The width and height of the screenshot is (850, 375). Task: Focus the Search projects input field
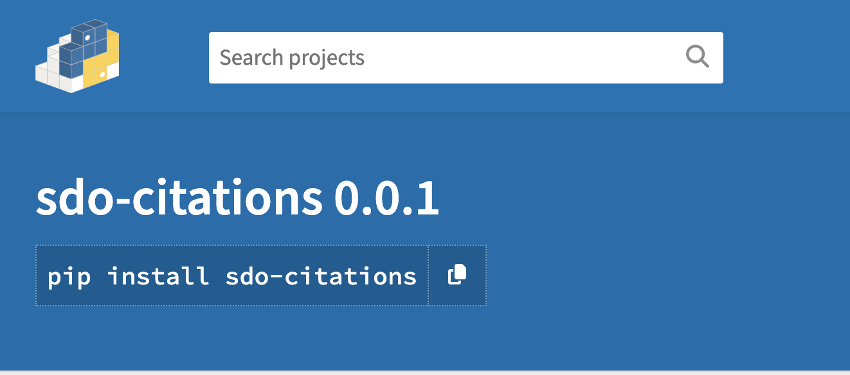[466, 58]
